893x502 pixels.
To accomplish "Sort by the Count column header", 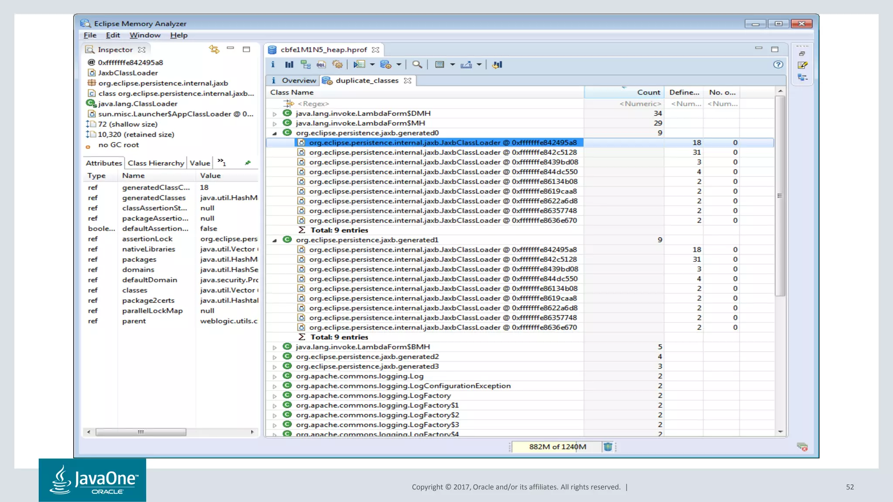I will (x=624, y=92).
